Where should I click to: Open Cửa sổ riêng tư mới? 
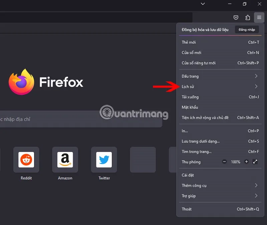pyautogui.click(x=220, y=63)
